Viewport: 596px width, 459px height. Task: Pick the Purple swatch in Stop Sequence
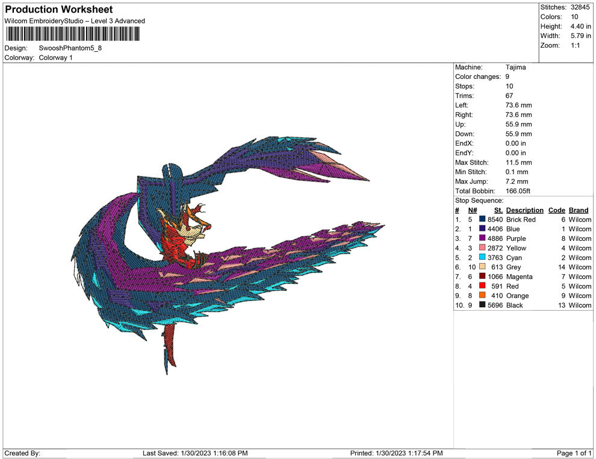click(482, 239)
